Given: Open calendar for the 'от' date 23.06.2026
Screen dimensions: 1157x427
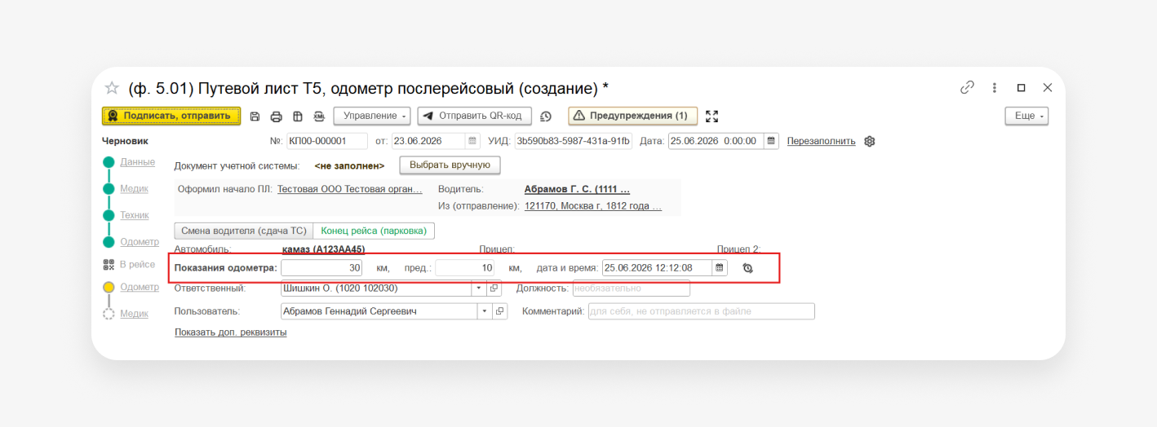Looking at the screenshot, I should (472, 141).
